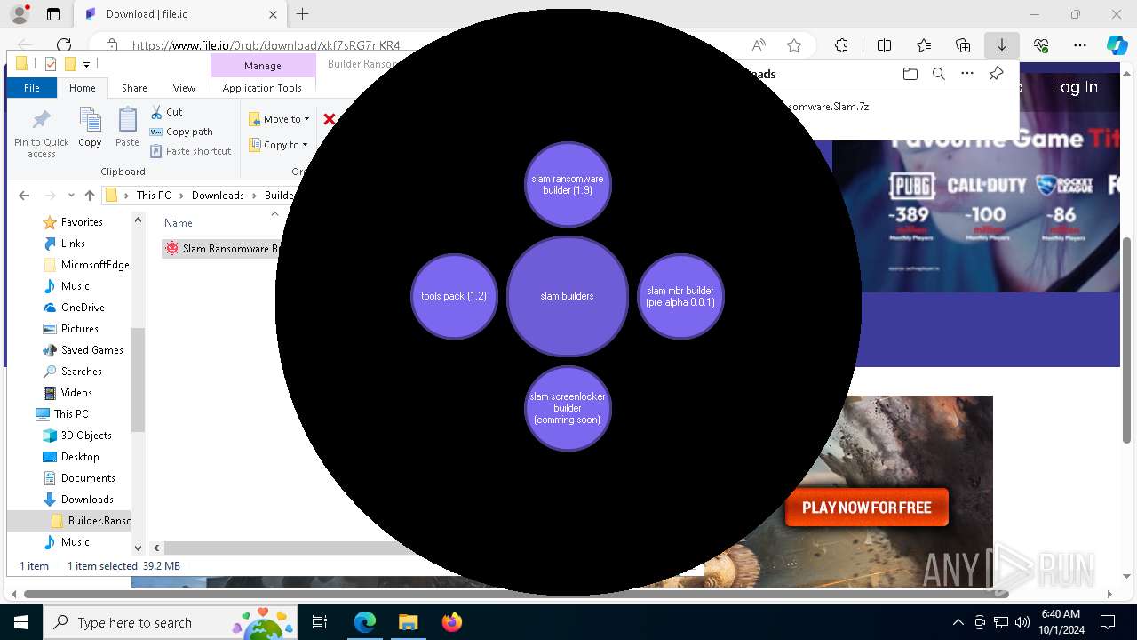Viewport: 1137px width, 640px height.
Task: Select Pictures in navigation tree
Action: [x=79, y=329]
